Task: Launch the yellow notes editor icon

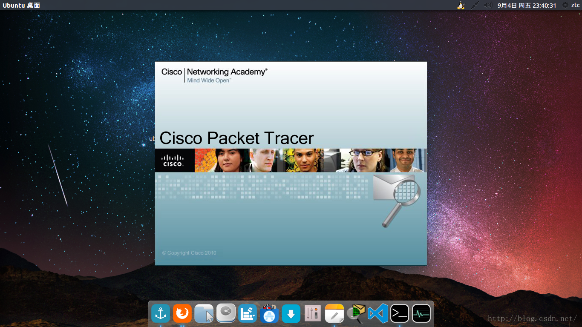Action: click(334, 314)
